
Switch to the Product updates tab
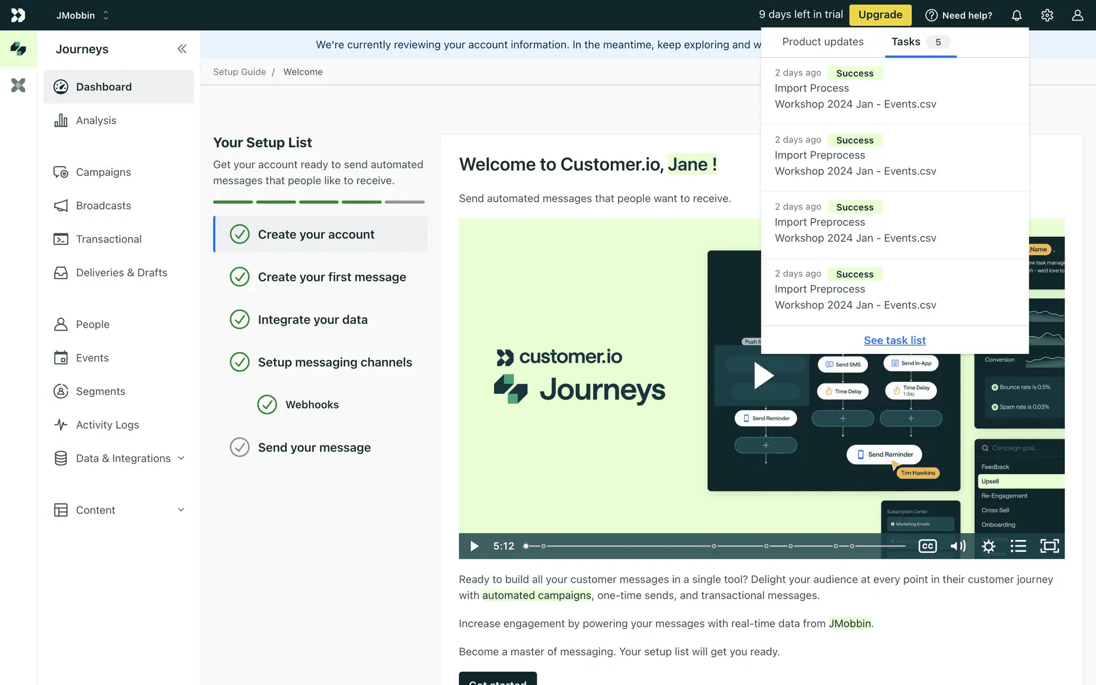point(823,42)
